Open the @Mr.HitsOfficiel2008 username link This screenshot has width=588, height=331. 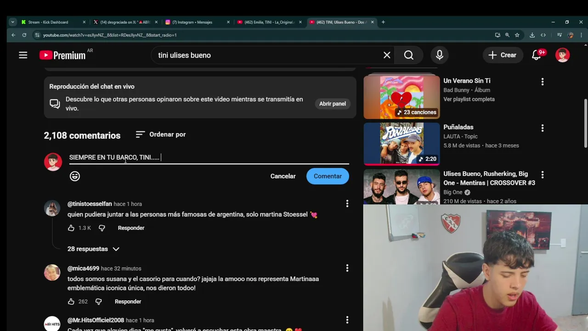click(96, 320)
